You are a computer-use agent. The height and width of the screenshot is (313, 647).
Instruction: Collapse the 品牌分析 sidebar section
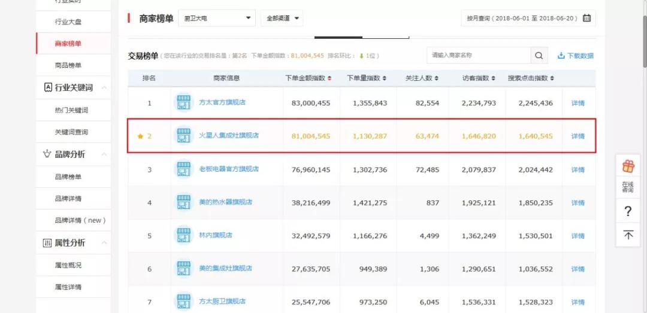[104, 154]
